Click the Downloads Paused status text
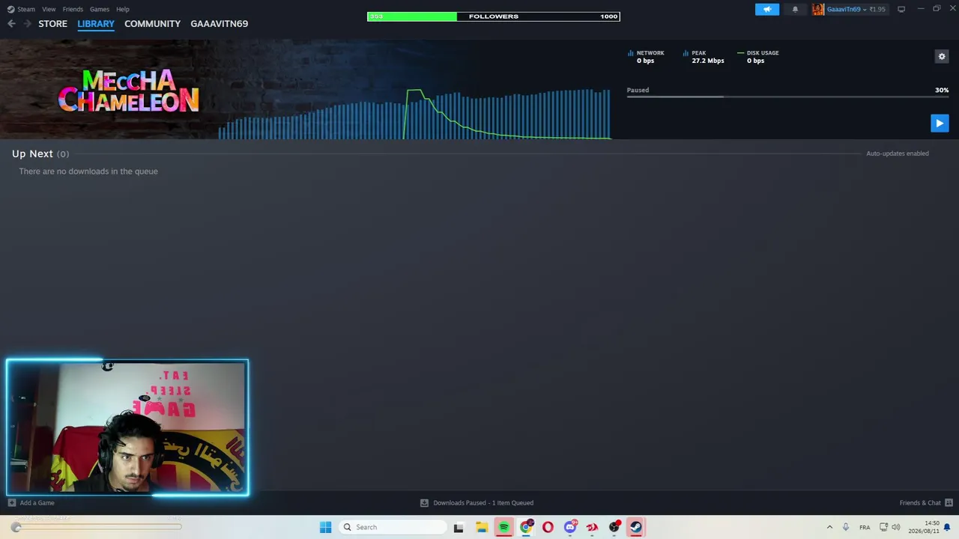This screenshot has width=959, height=539. coord(483,503)
